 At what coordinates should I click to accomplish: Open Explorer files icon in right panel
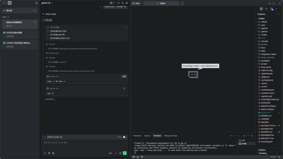[261, 9]
